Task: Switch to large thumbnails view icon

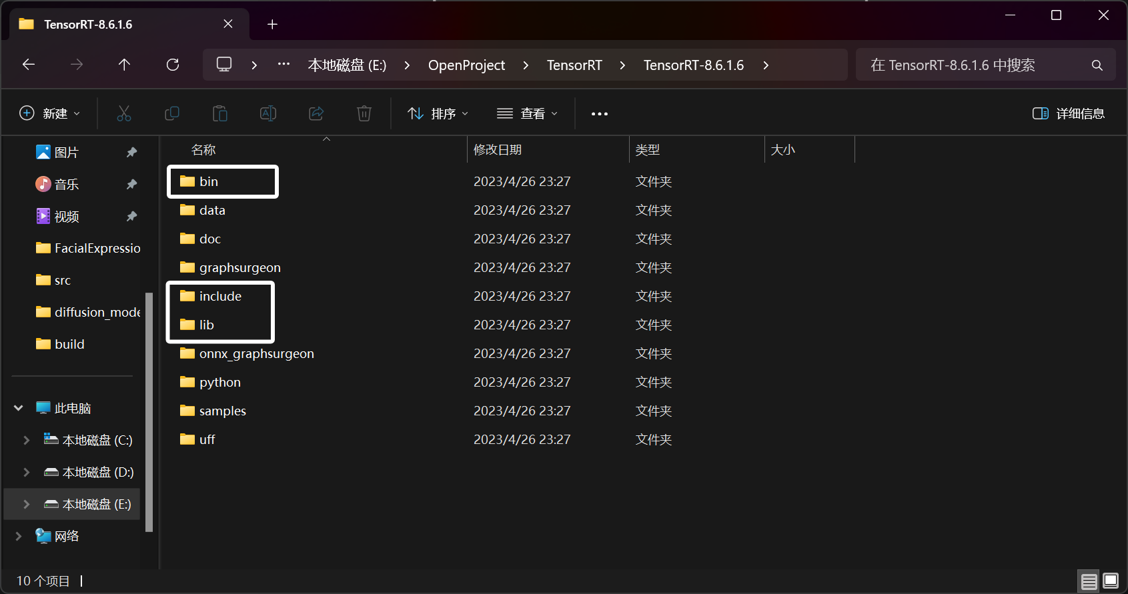Action: [1111, 581]
